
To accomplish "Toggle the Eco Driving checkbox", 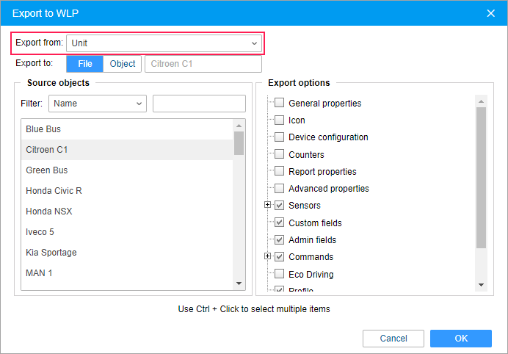I will coord(279,274).
